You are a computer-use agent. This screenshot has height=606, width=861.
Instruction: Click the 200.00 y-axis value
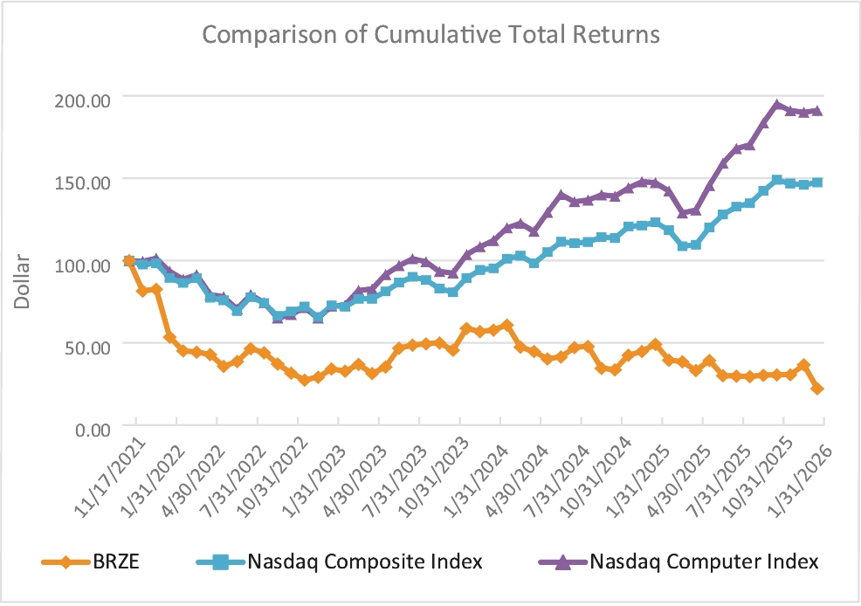83,101
